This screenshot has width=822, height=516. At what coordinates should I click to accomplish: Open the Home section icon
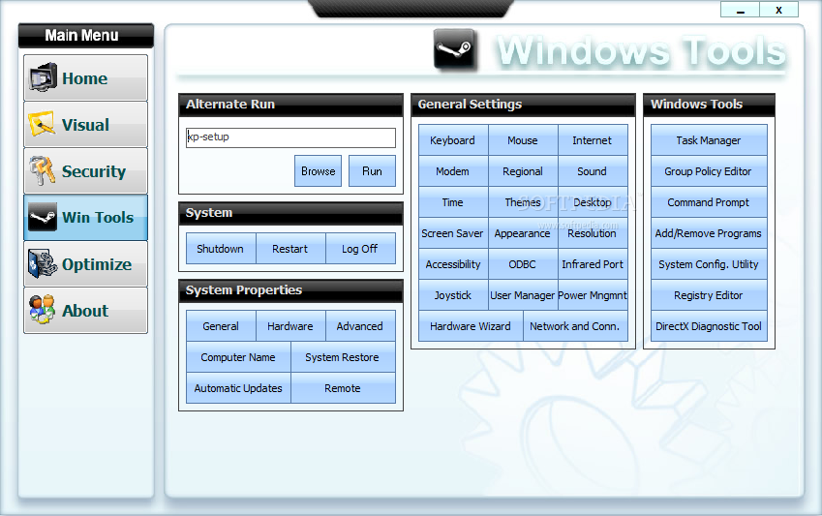(43, 77)
